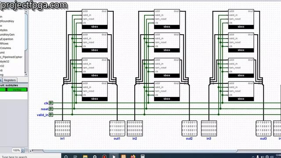Toggle the reset input pin
Screen dimensions: 281x158
pos(51,109)
